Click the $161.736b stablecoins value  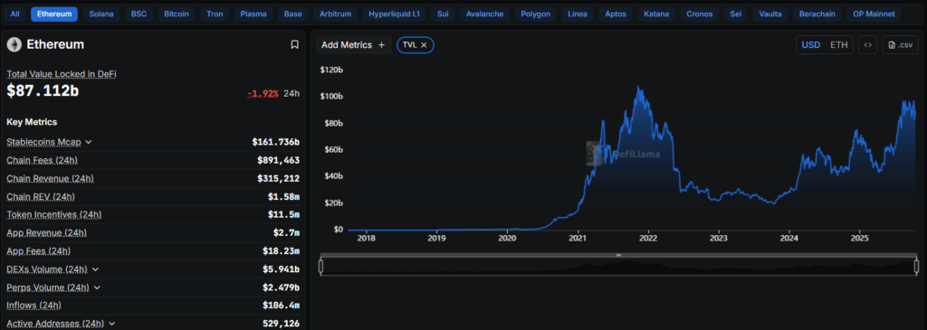click(x=275, y=142)
